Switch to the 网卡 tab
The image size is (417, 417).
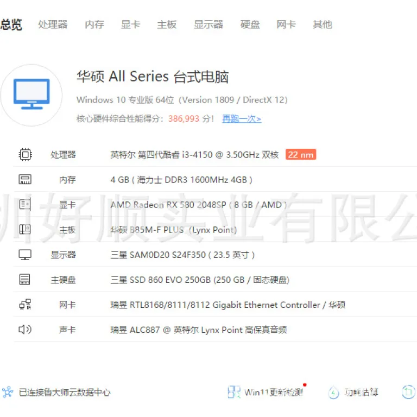(x=286, y=24)
